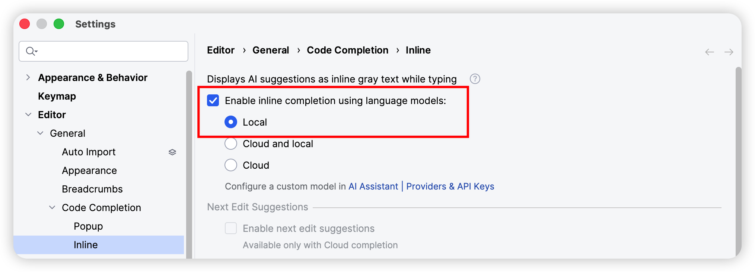755x272 pixels.
Task: Click the layers icon beside Auto Import
Action: pyautogui.click(x=172, y=152)
